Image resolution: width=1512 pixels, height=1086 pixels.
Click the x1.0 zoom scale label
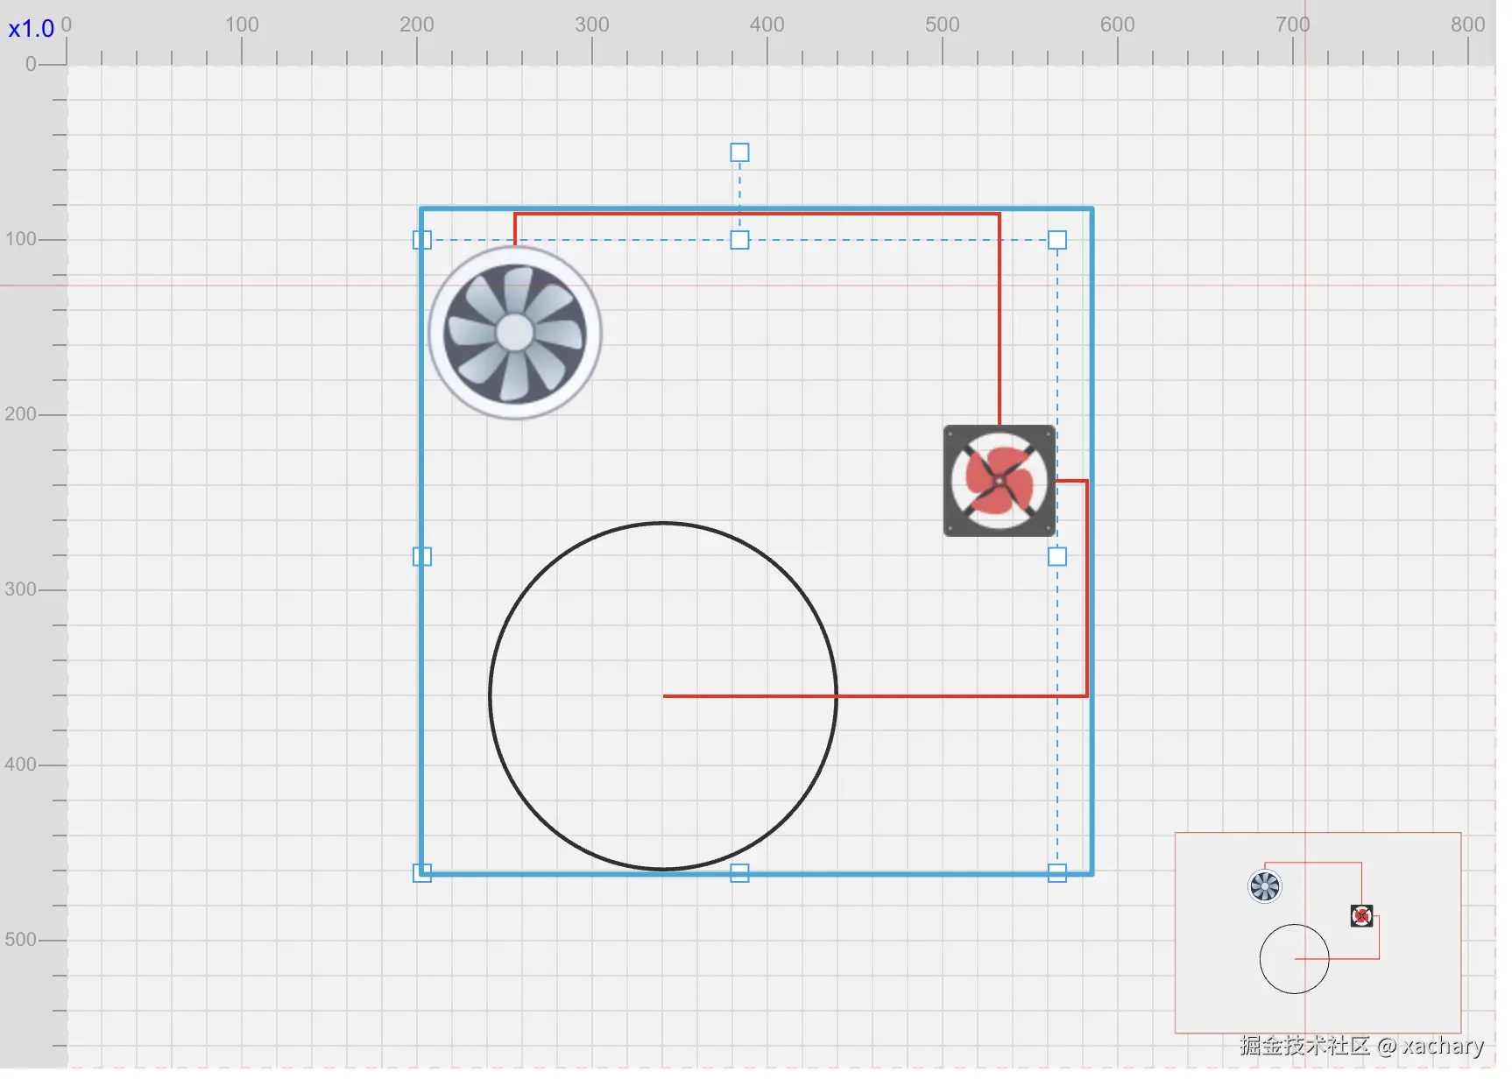[32, 29]
